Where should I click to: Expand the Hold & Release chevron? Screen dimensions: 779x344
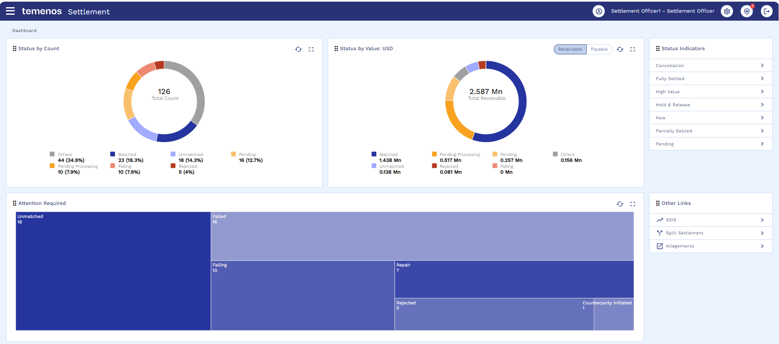point(762,105)
